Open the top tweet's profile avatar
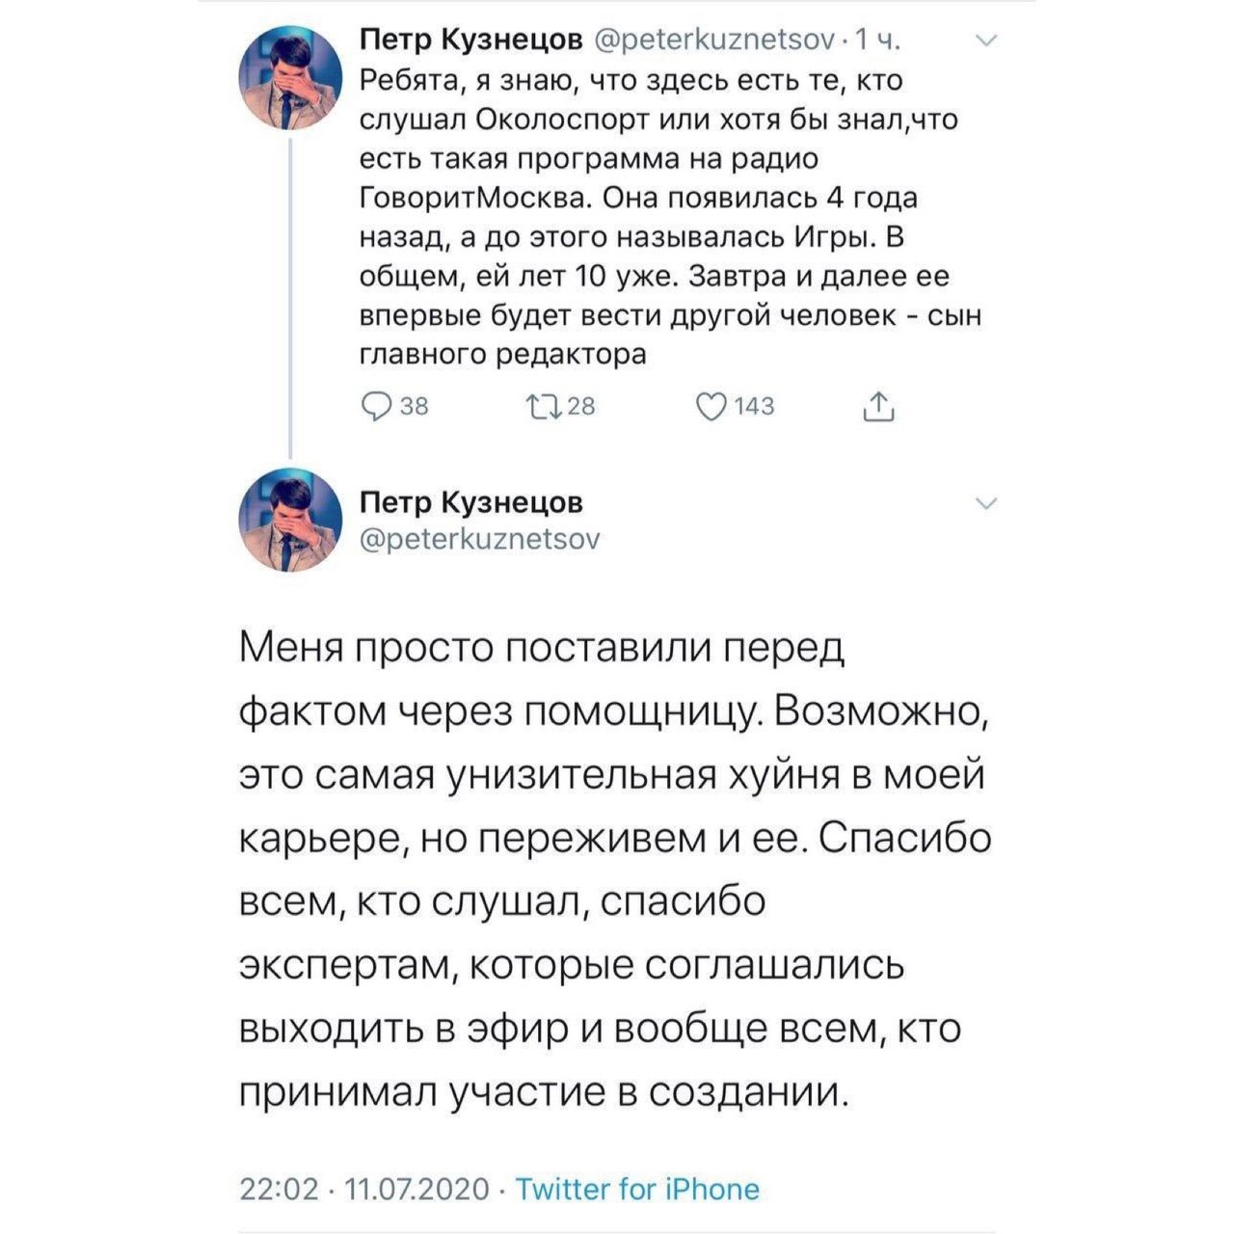This screenshot has height=1234, width=1234. coord(290,78)
